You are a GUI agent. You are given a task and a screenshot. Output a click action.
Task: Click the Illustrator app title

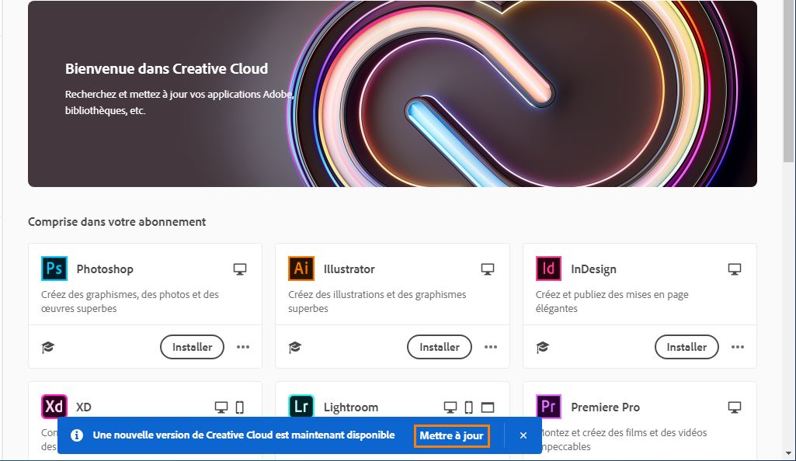coord(349,269)
